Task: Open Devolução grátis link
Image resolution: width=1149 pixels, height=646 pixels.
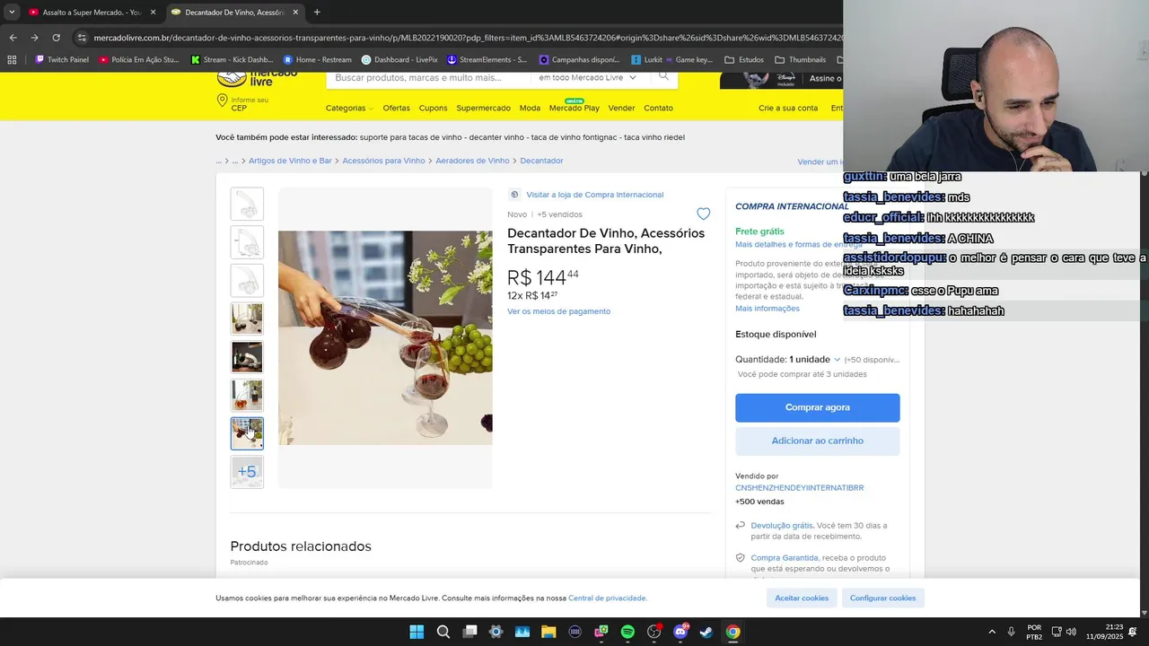Action: coord(782,526)
